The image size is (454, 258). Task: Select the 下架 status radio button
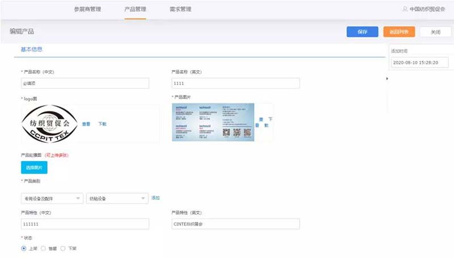coord(63,248)
